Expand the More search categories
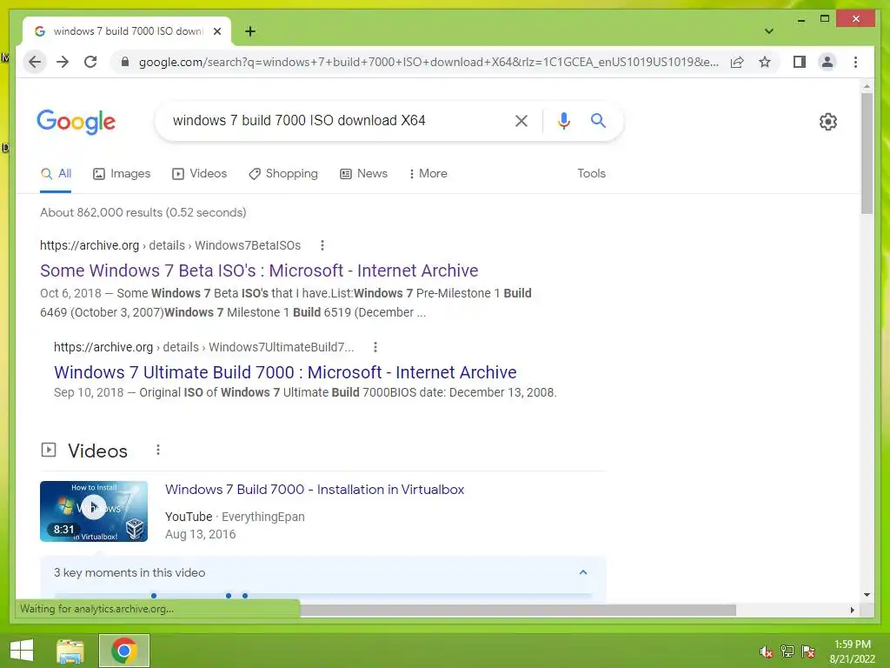 [428, 174]
